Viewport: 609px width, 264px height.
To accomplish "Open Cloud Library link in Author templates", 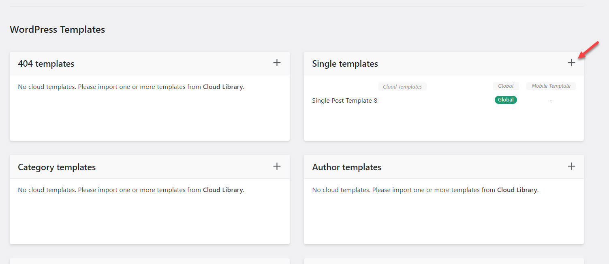I will (x=517, y=190).
